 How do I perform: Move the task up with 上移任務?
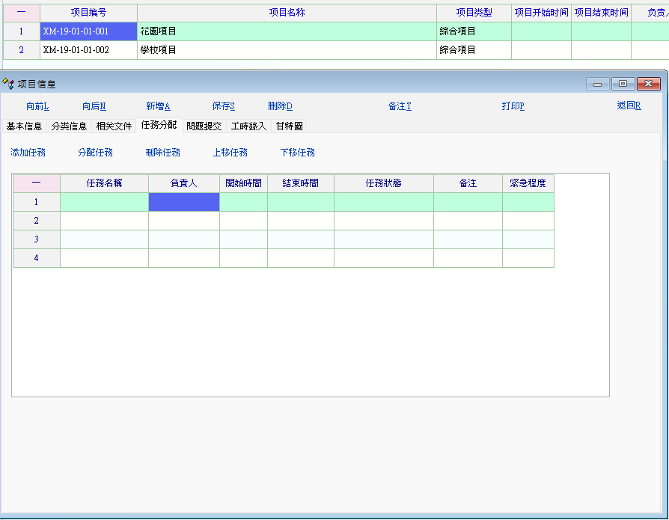pos(230,153)
